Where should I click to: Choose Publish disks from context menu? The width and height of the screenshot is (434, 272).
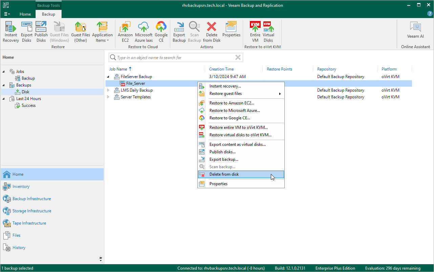[x=241, y=152]
